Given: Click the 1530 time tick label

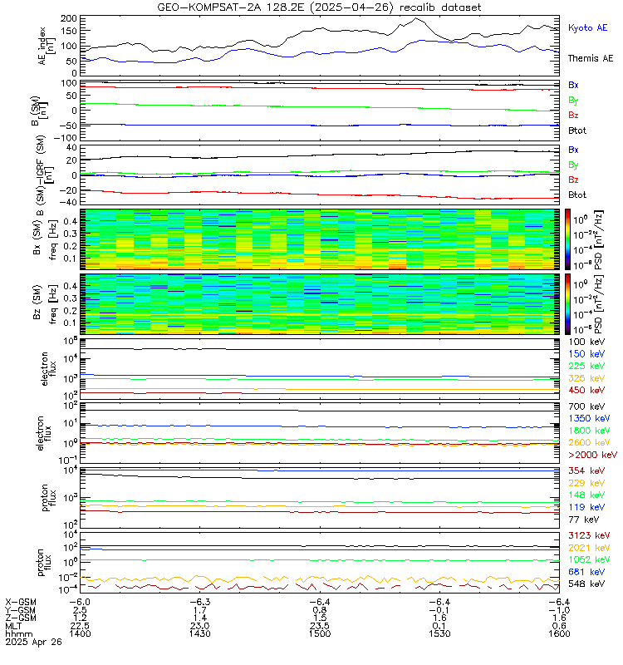Looking at the screenshot, I should (439, 634).
